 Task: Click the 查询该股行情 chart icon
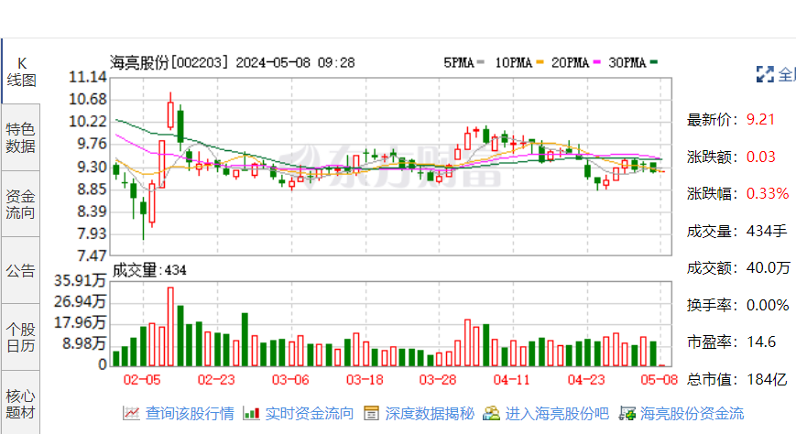pyautogui.click(x=131, y=413)
